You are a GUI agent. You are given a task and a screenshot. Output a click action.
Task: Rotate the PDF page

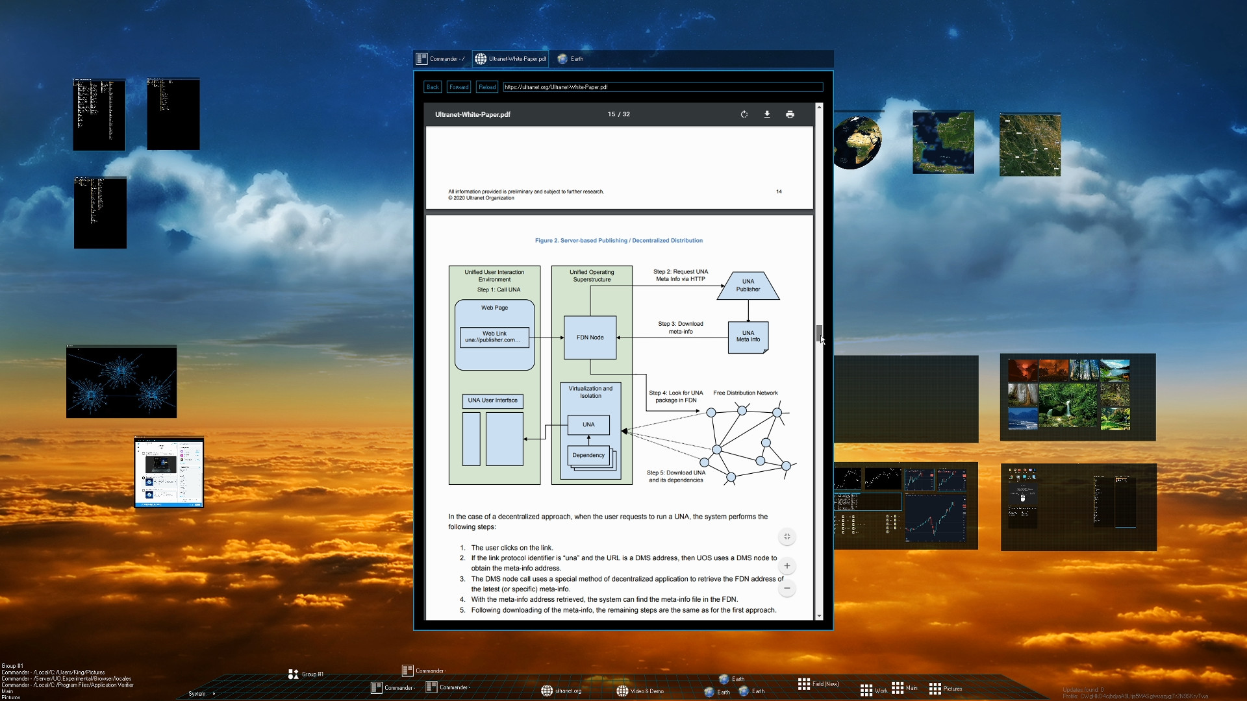(744, 114)
